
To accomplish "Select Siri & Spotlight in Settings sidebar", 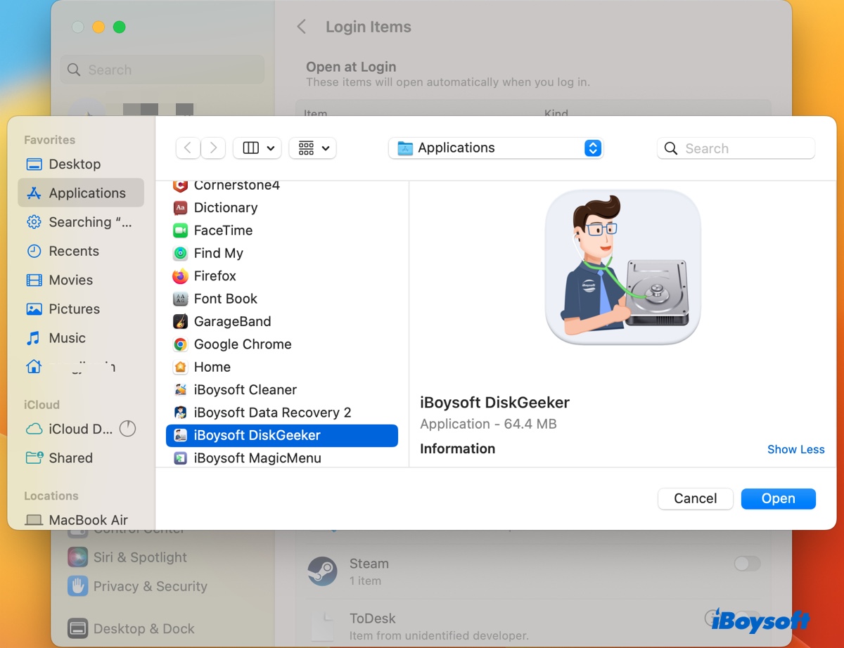I will click(x=140, y=558).
